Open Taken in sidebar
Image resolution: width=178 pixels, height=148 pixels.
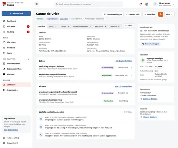[16, 53]
